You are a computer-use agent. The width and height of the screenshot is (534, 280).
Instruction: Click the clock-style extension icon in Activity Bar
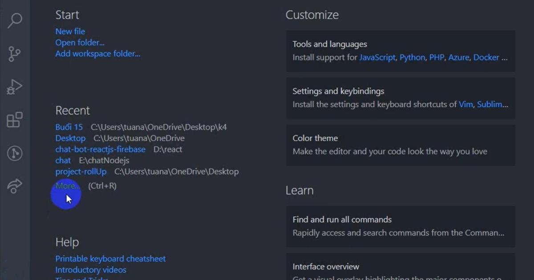15,153
